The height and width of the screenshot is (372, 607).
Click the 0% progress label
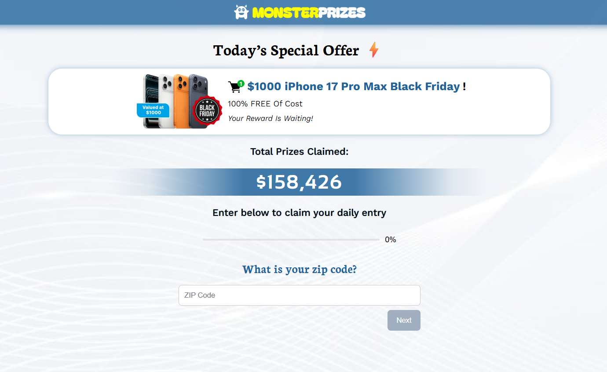pyautogui.click(x=391, y=240)
